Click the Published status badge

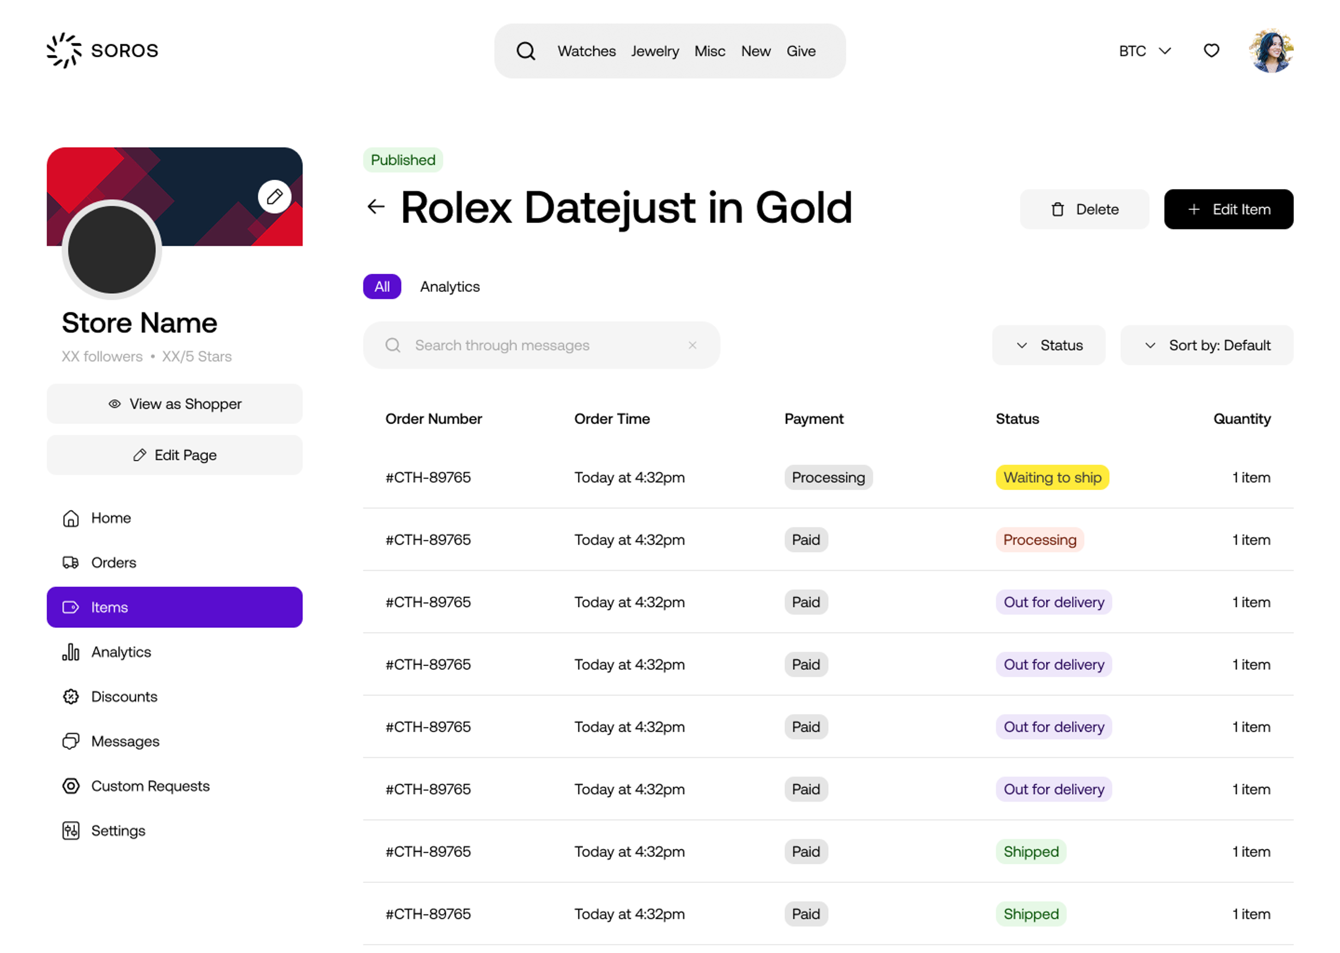tap(403, 160)
